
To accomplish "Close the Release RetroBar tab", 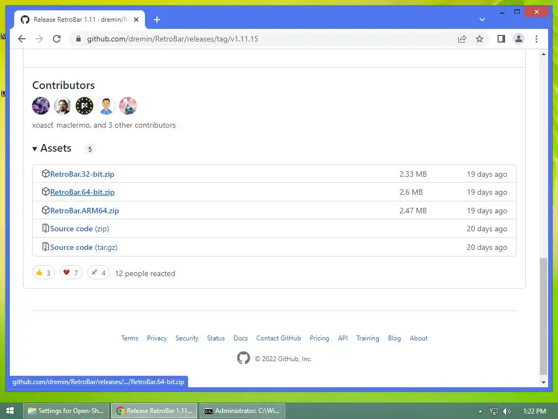I will [x=136, y=20].
